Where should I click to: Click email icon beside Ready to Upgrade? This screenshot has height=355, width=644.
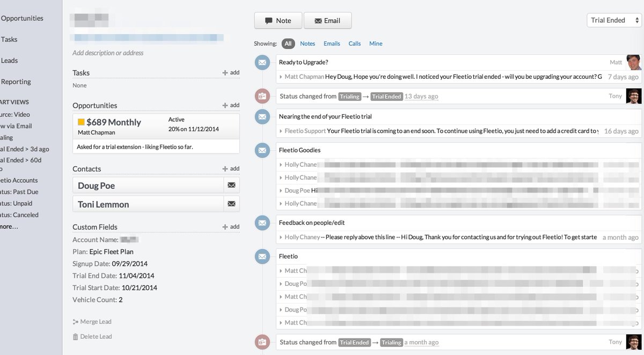click(x=262, y=62)
